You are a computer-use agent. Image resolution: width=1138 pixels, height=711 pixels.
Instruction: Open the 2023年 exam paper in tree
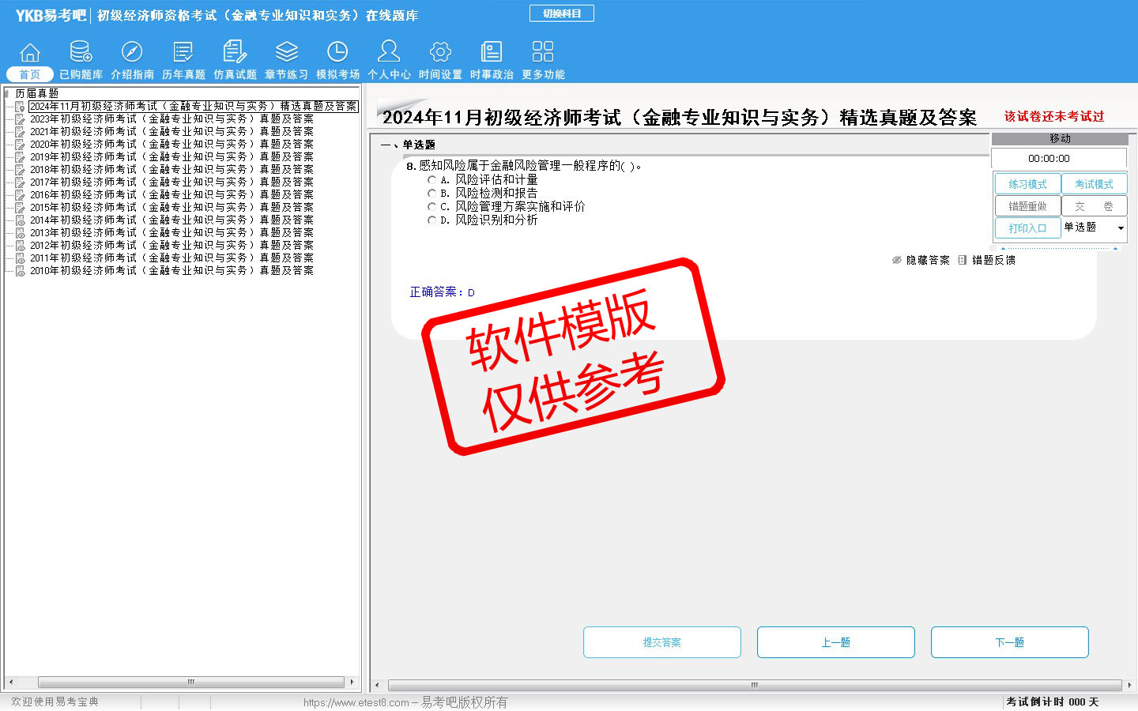(x=171, y=119)
